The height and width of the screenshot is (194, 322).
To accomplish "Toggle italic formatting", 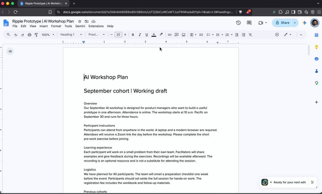I will [140, 35].
